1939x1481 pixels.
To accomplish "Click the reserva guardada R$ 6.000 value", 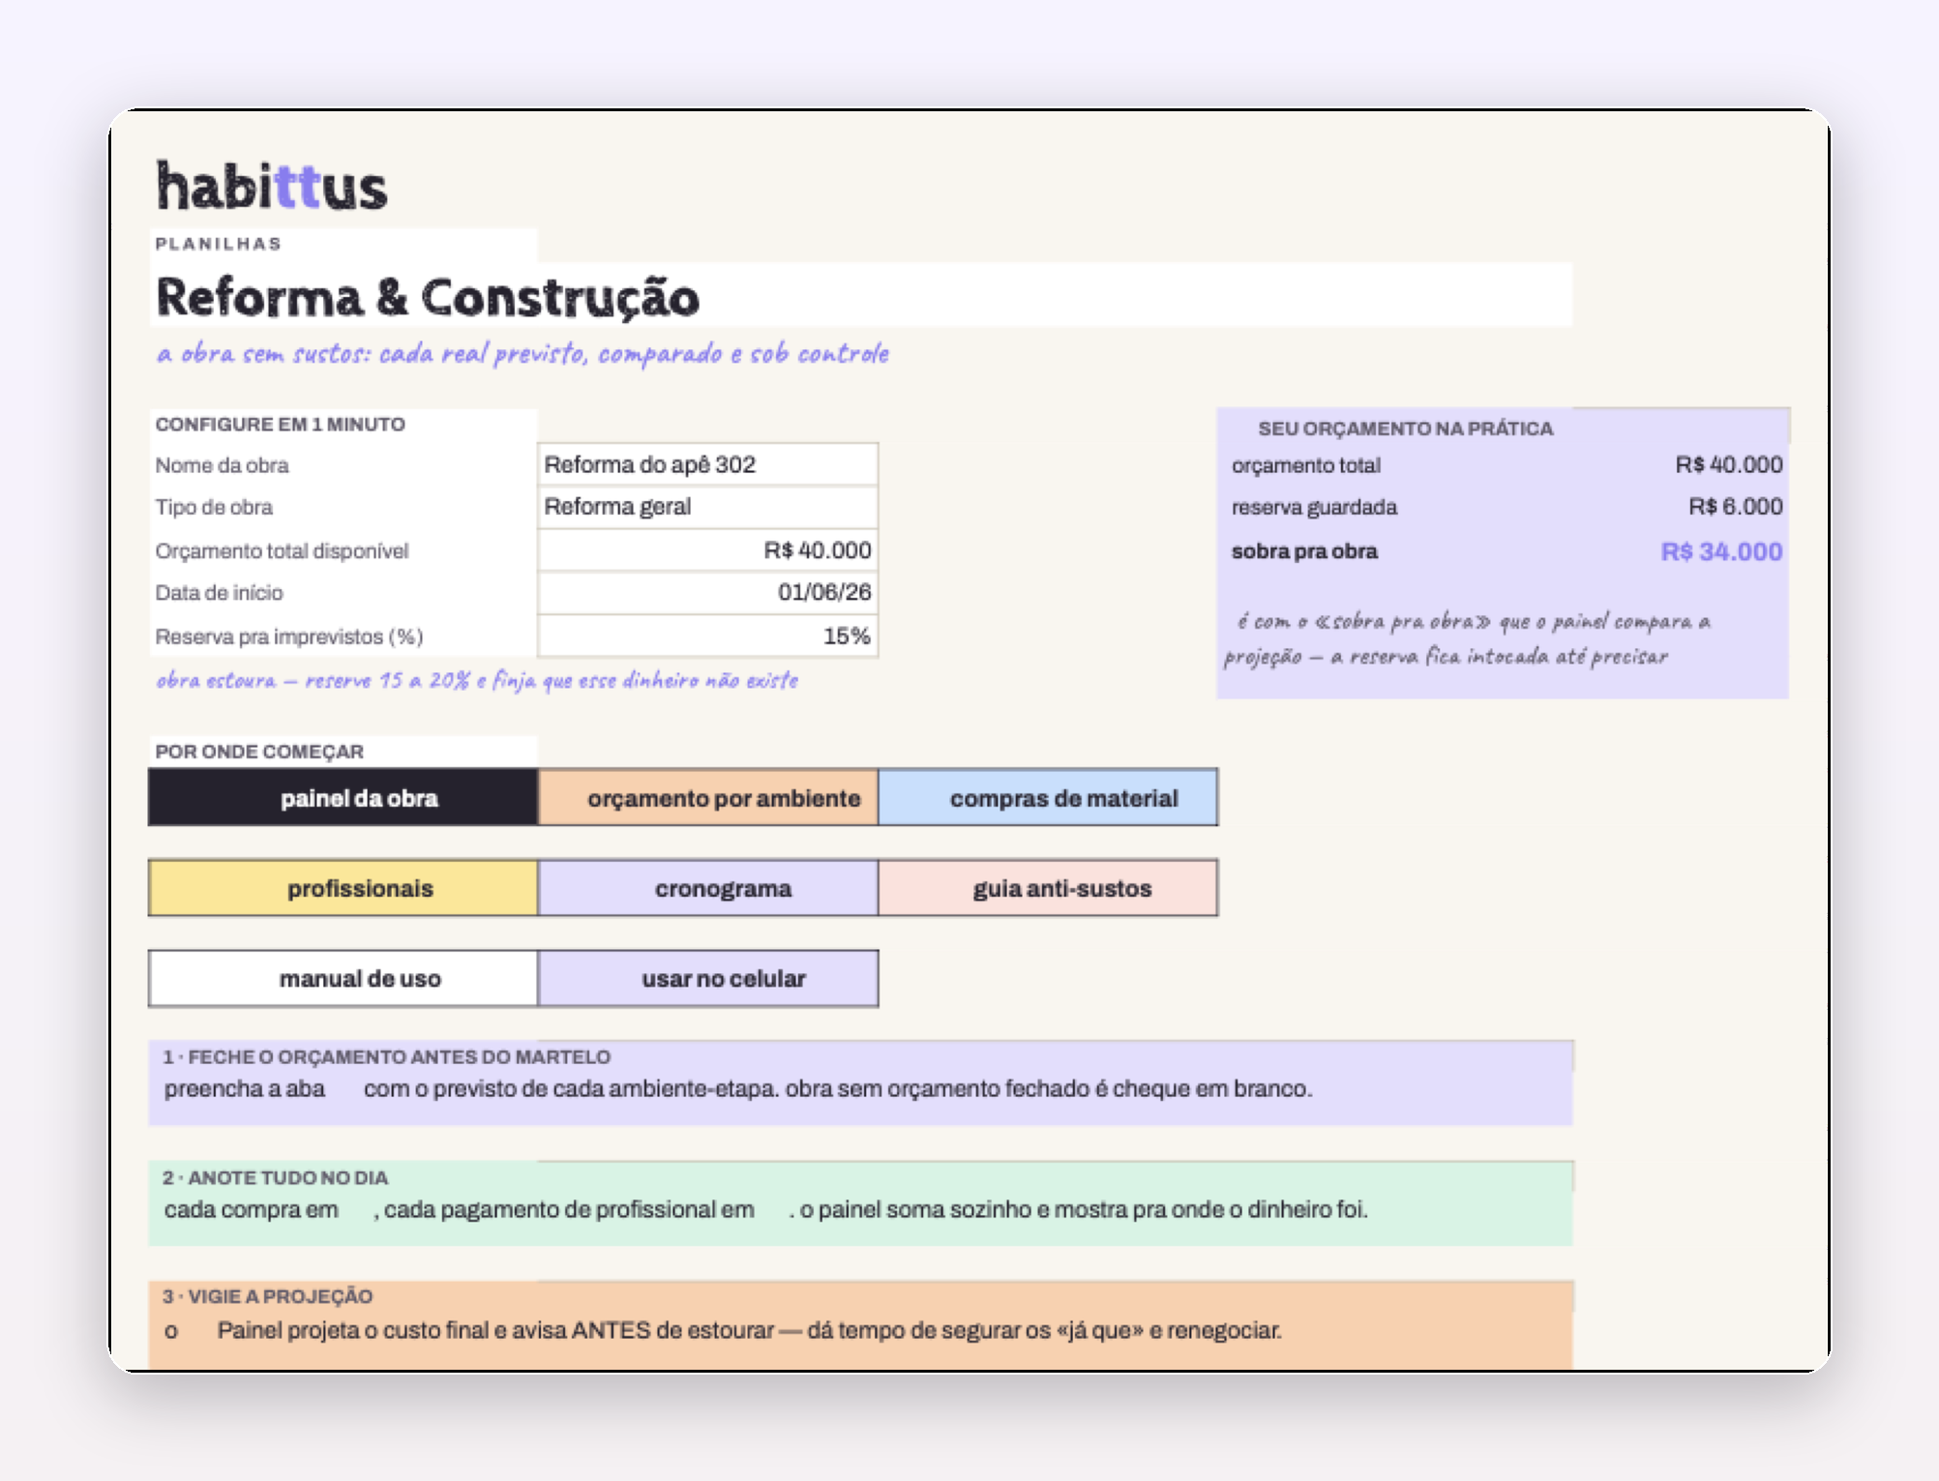I will click(1736, 507).
